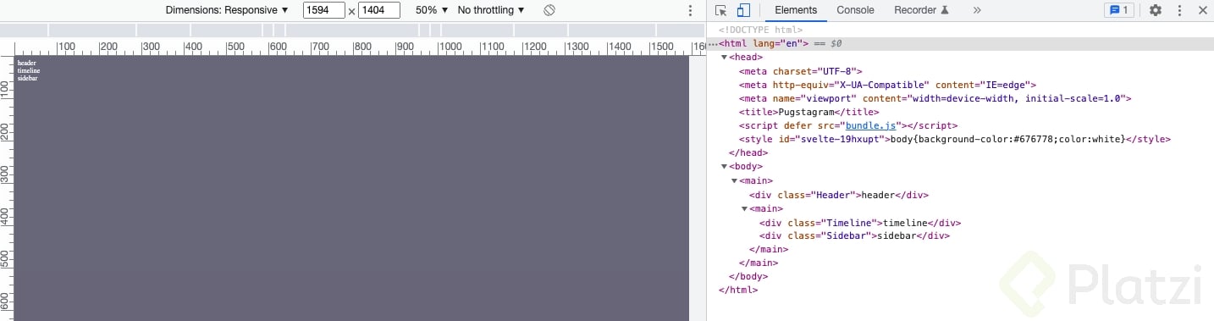The width and height of the screenshot is (1214, 321).
Task: Show more DevTools tabs chevron
Action: click(977, 10)
